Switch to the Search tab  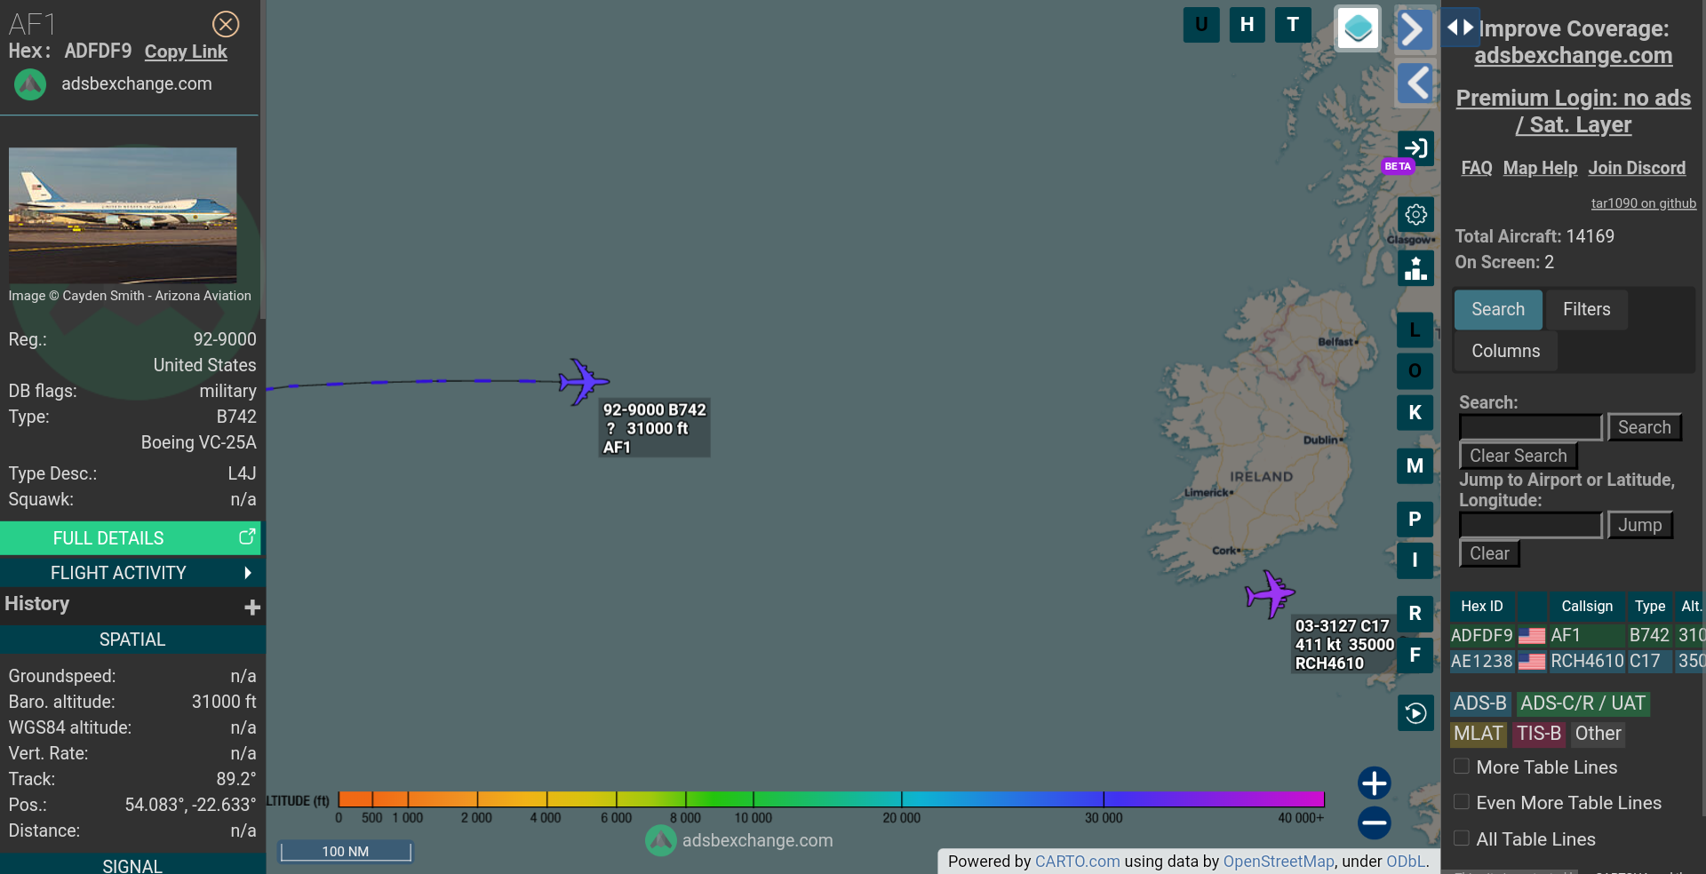(x=1498, y=309)
